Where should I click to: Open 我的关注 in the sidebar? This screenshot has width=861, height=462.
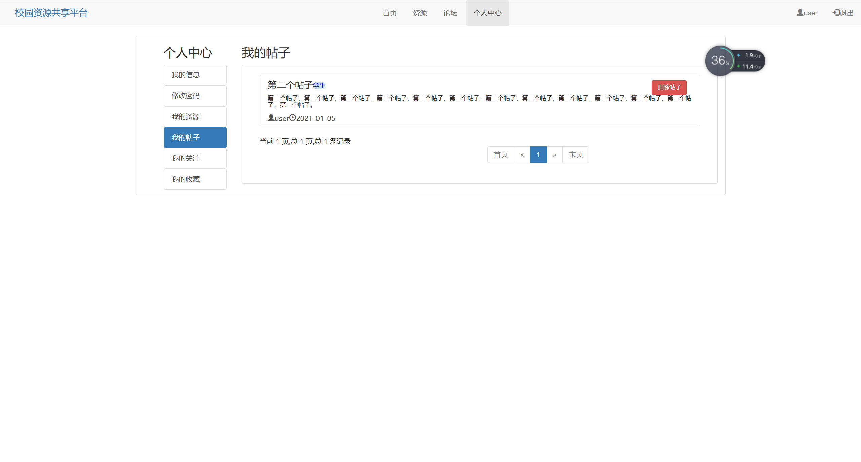coord(195,158)
